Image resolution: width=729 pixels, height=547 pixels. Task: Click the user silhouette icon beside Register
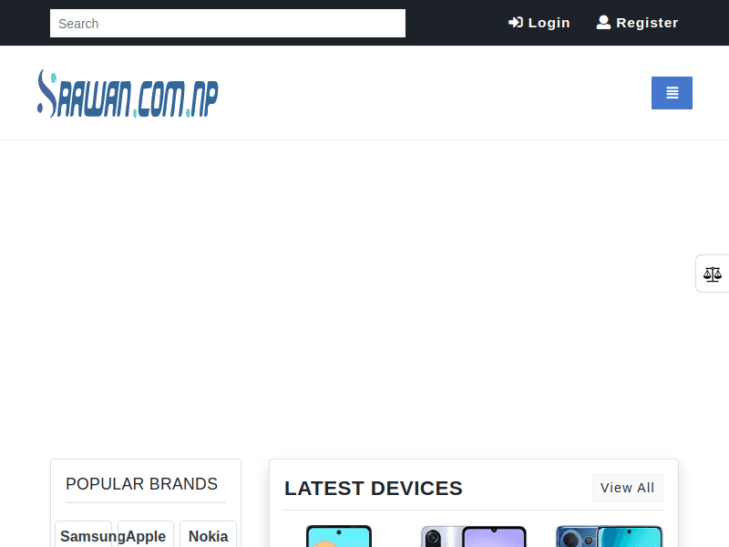[x=603, y=23]
